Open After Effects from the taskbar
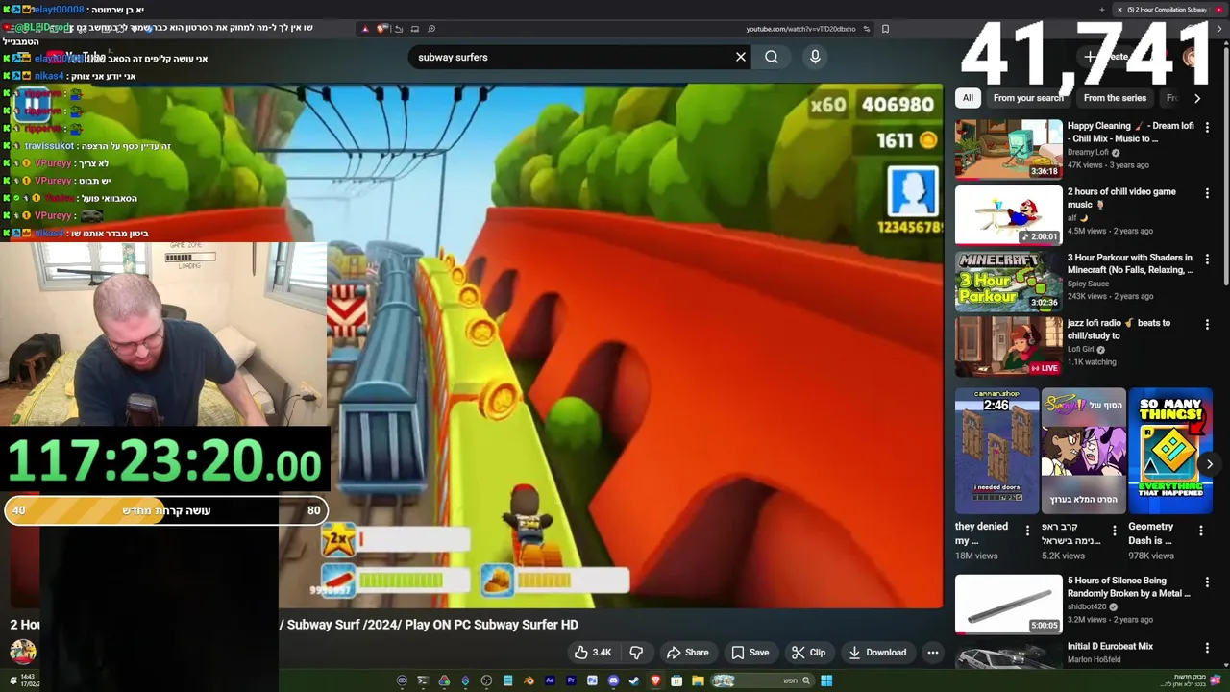1230x692 pixels. pos(550,680)
